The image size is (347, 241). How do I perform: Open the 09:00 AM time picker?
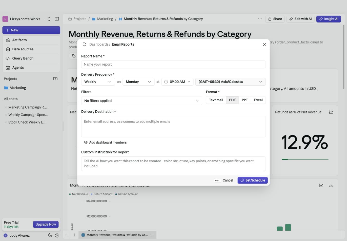tap(177, 82)
